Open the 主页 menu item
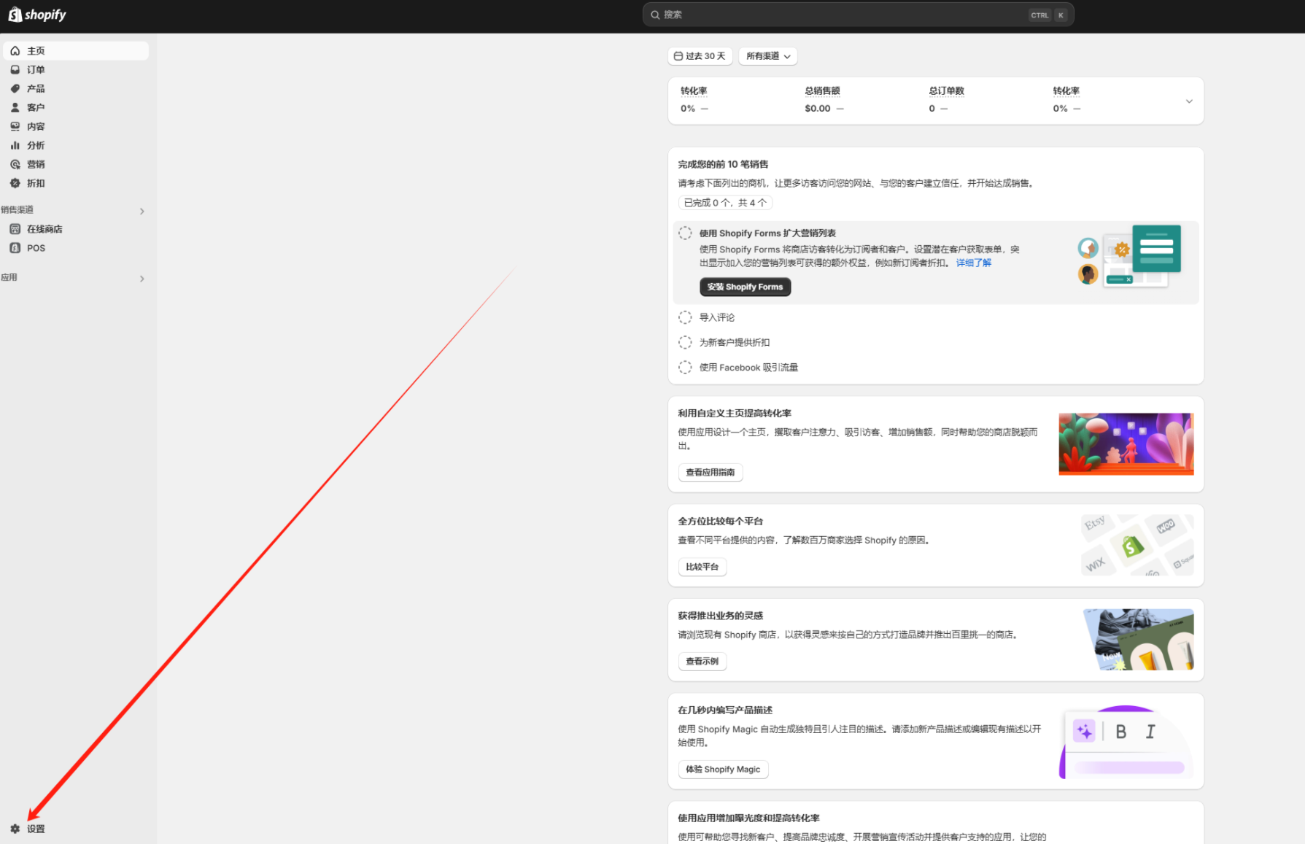 coord(76,51)
